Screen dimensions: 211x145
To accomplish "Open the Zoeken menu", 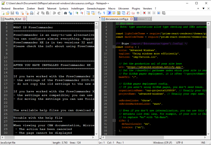I will pos(31,8).
